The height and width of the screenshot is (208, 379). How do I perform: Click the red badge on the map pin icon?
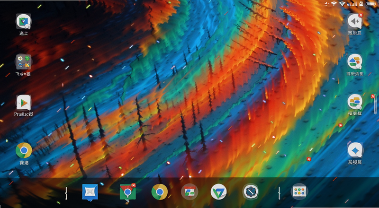click(x=133, y=185)
